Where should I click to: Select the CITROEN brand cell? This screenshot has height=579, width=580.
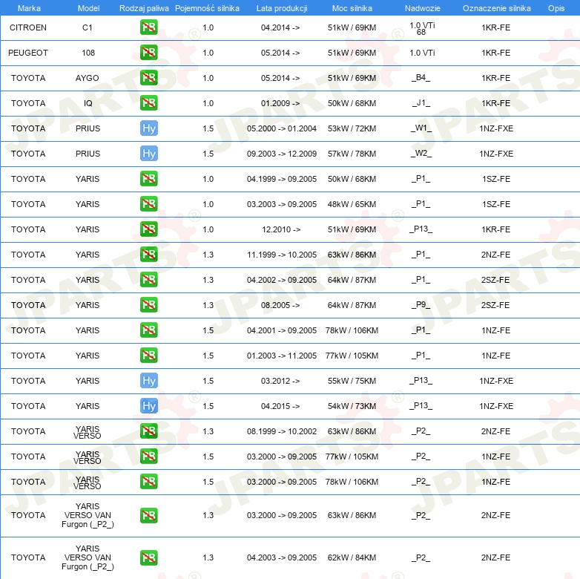(28, 27)
